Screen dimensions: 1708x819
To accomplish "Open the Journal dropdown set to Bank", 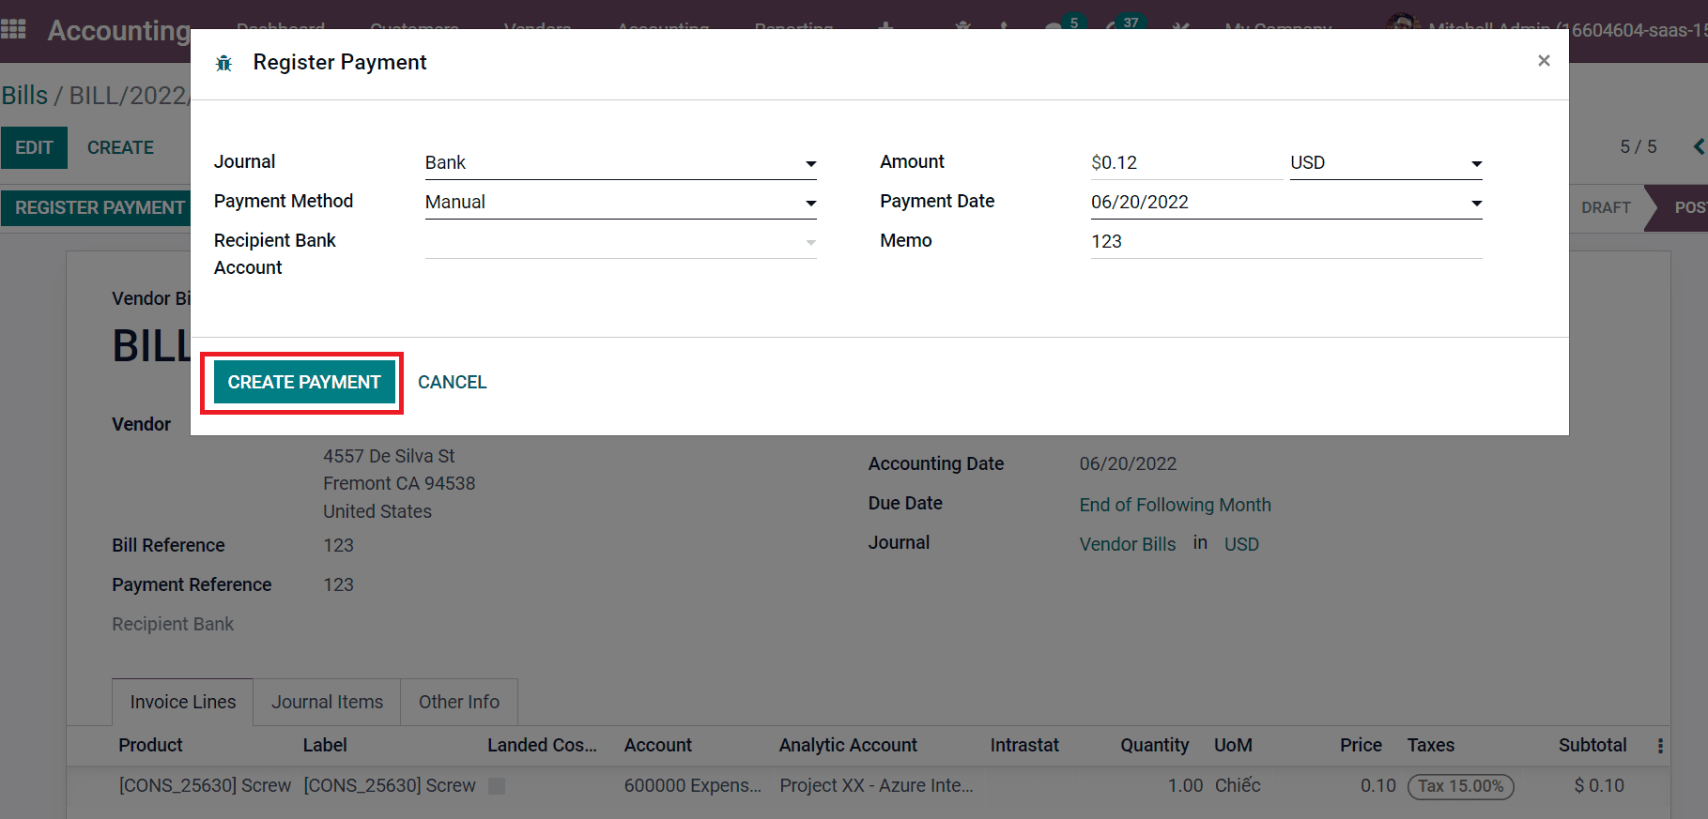I will [621, 163].
